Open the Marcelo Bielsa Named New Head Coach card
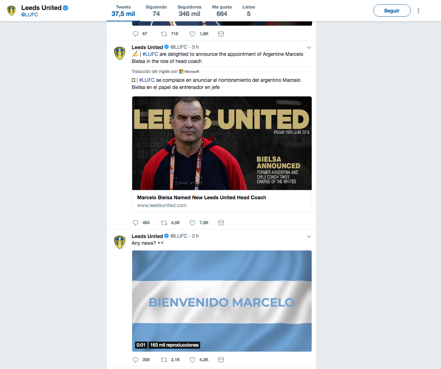The height and width of the screenshot is (369, 441). [x=222, y=154]
